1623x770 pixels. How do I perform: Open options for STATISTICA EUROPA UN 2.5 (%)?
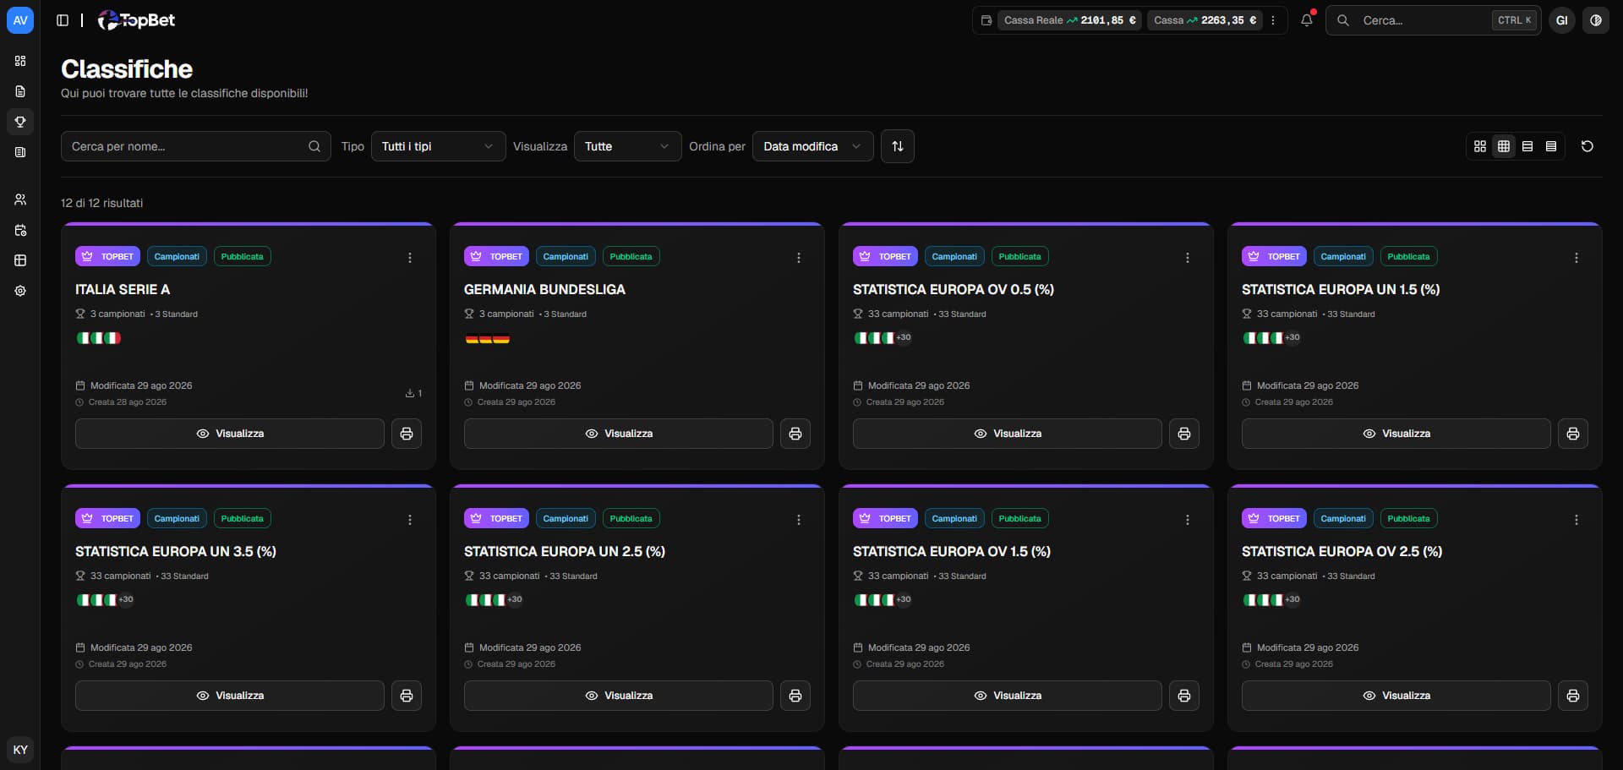click(x=799, y=520)
